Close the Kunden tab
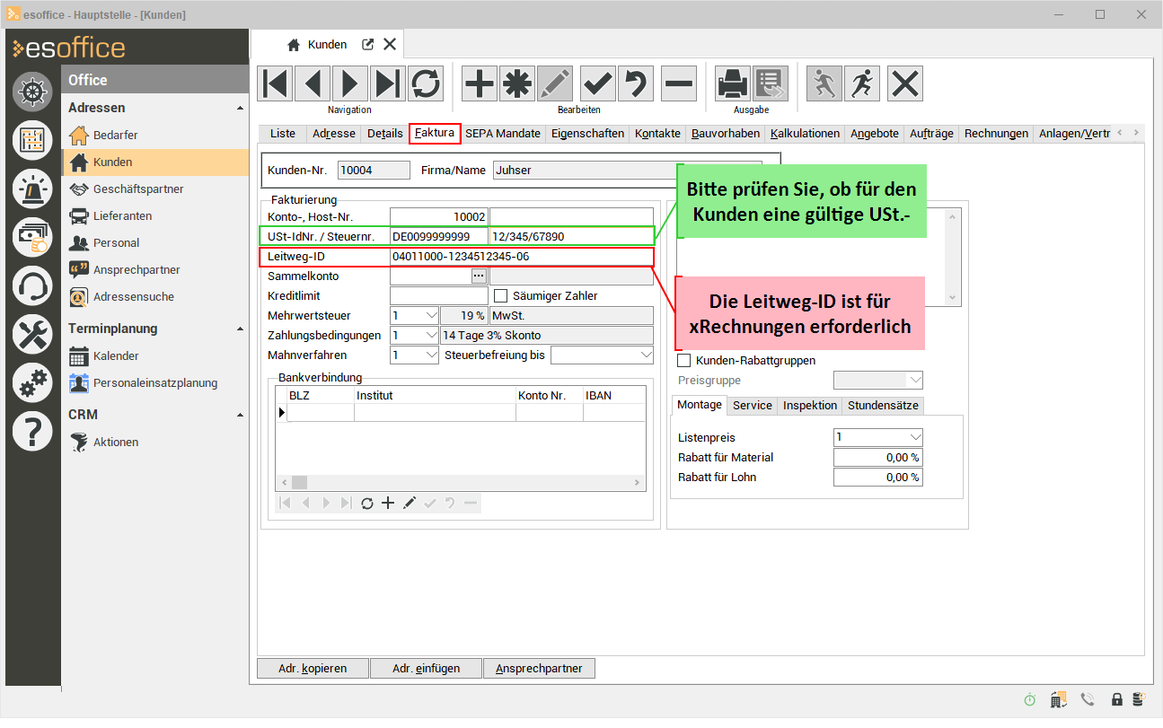Viewport: 1163px width, 728px height. pos(390,44)
